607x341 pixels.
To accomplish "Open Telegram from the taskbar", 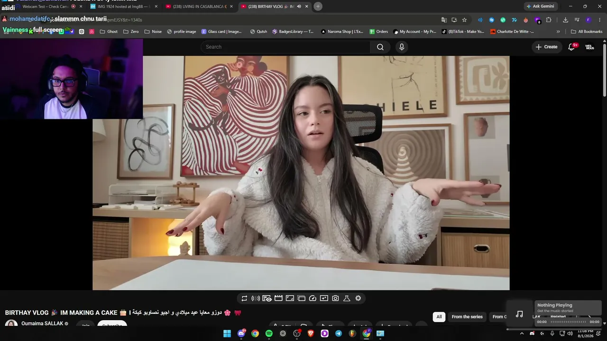I will point(339,333).
